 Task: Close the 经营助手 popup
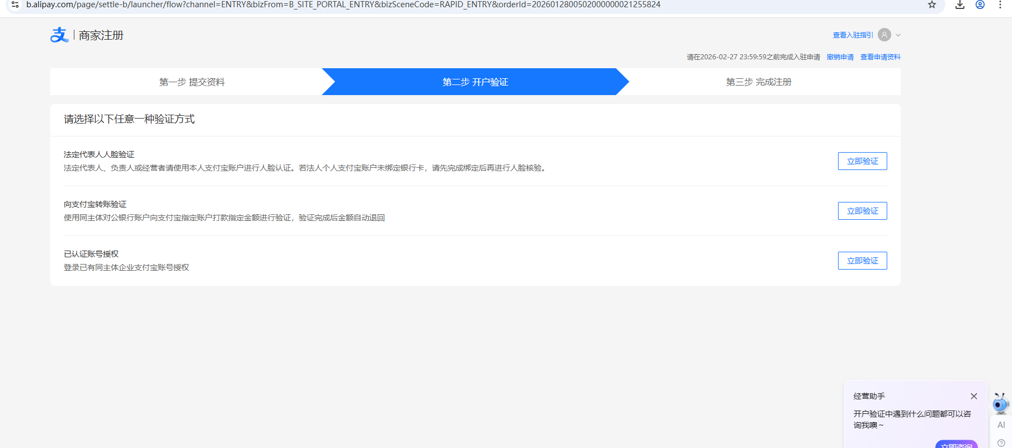974,396
